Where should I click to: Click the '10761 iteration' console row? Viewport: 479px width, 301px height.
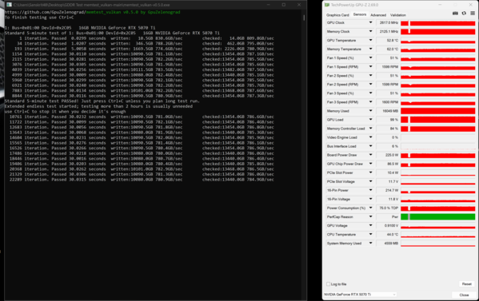click(142, 117)
